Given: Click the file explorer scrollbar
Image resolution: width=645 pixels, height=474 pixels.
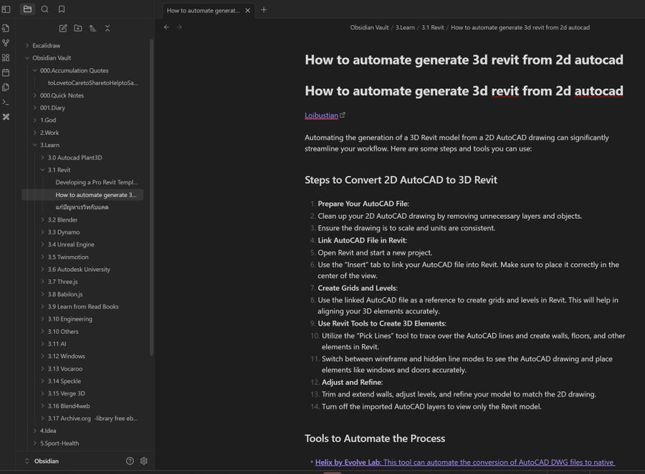Looking at the screenshot, I should pos(152,196).
